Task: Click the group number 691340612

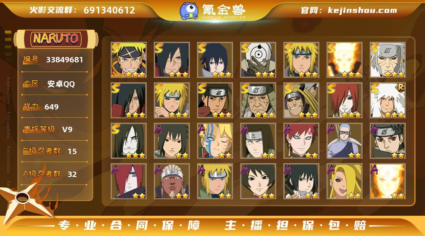Action: click(x=109, y=10)
